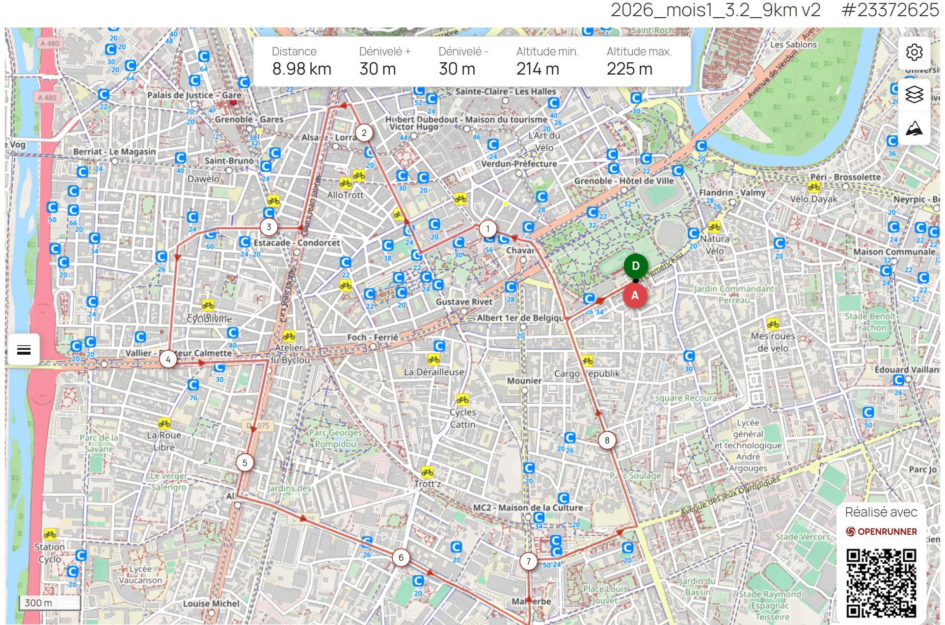The image size is (945, 625).
Task: Click the Atelier du Byclou bike icon
Action: (x=289, y=336)
